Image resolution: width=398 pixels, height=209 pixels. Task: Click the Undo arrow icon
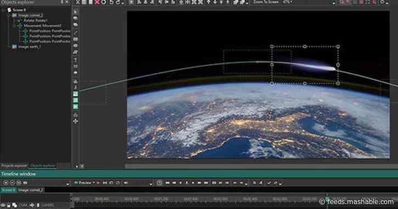tap(111, 2)
